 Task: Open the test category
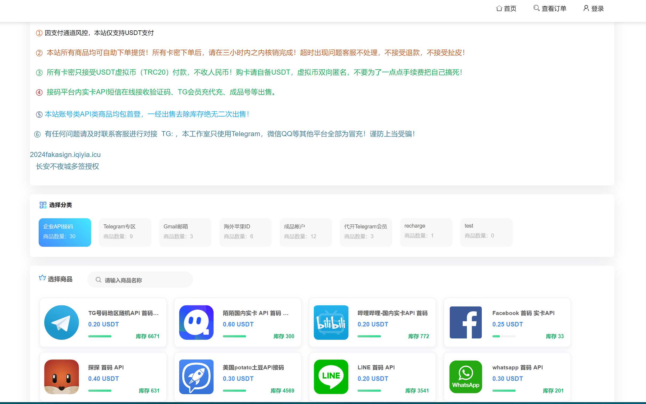point(487,232)
